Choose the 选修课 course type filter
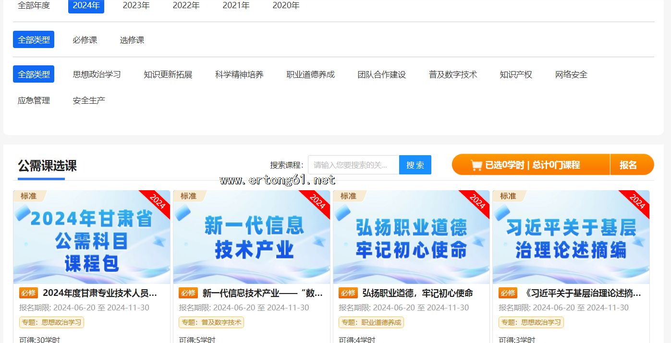This screenshot has width=671, height=343. 132,40
